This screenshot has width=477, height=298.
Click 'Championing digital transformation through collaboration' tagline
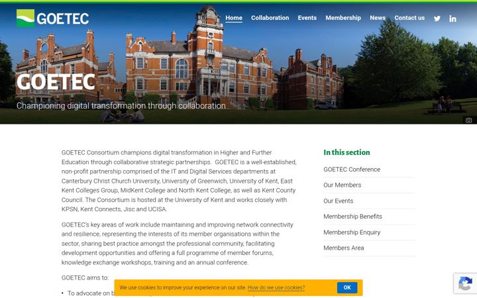121,105
